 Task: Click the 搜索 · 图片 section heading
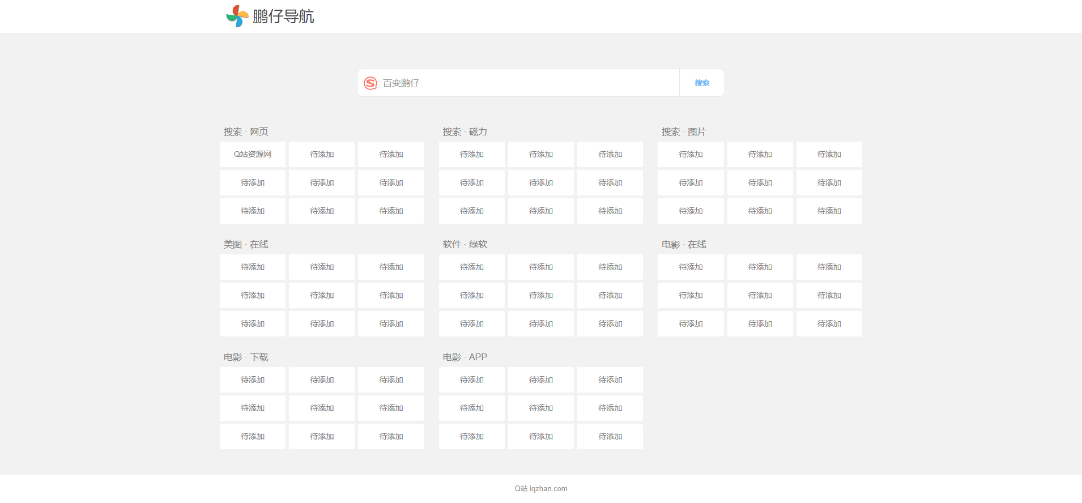(x=684, y=132)
